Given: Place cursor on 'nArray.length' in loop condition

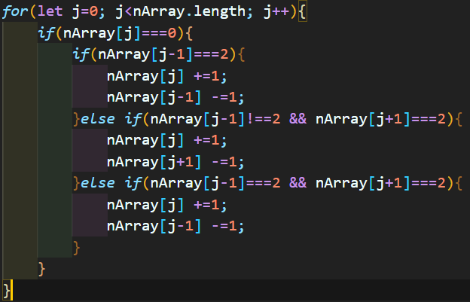Looking at the screenshot, I should point(189,12).
